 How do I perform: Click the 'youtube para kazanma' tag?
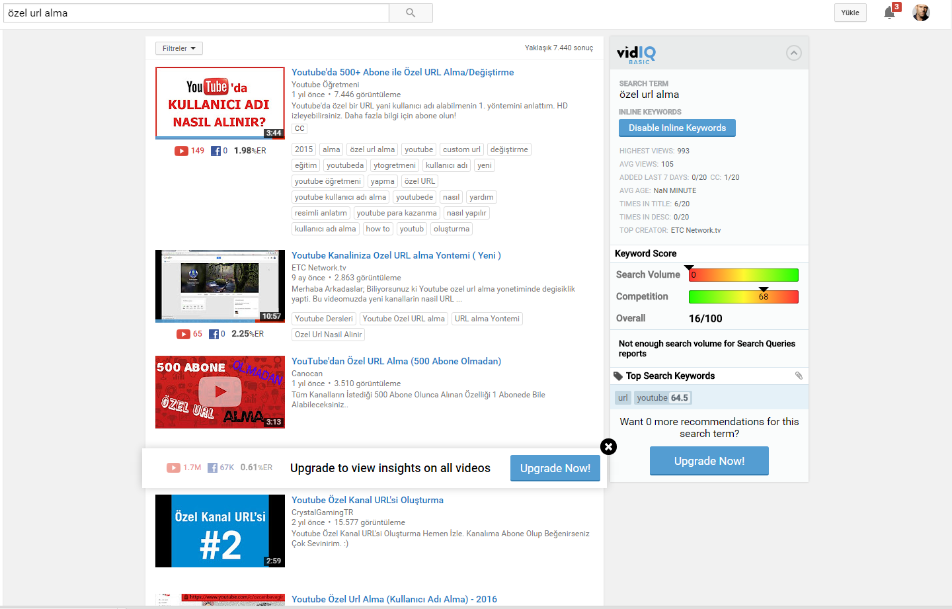point(397,213)
